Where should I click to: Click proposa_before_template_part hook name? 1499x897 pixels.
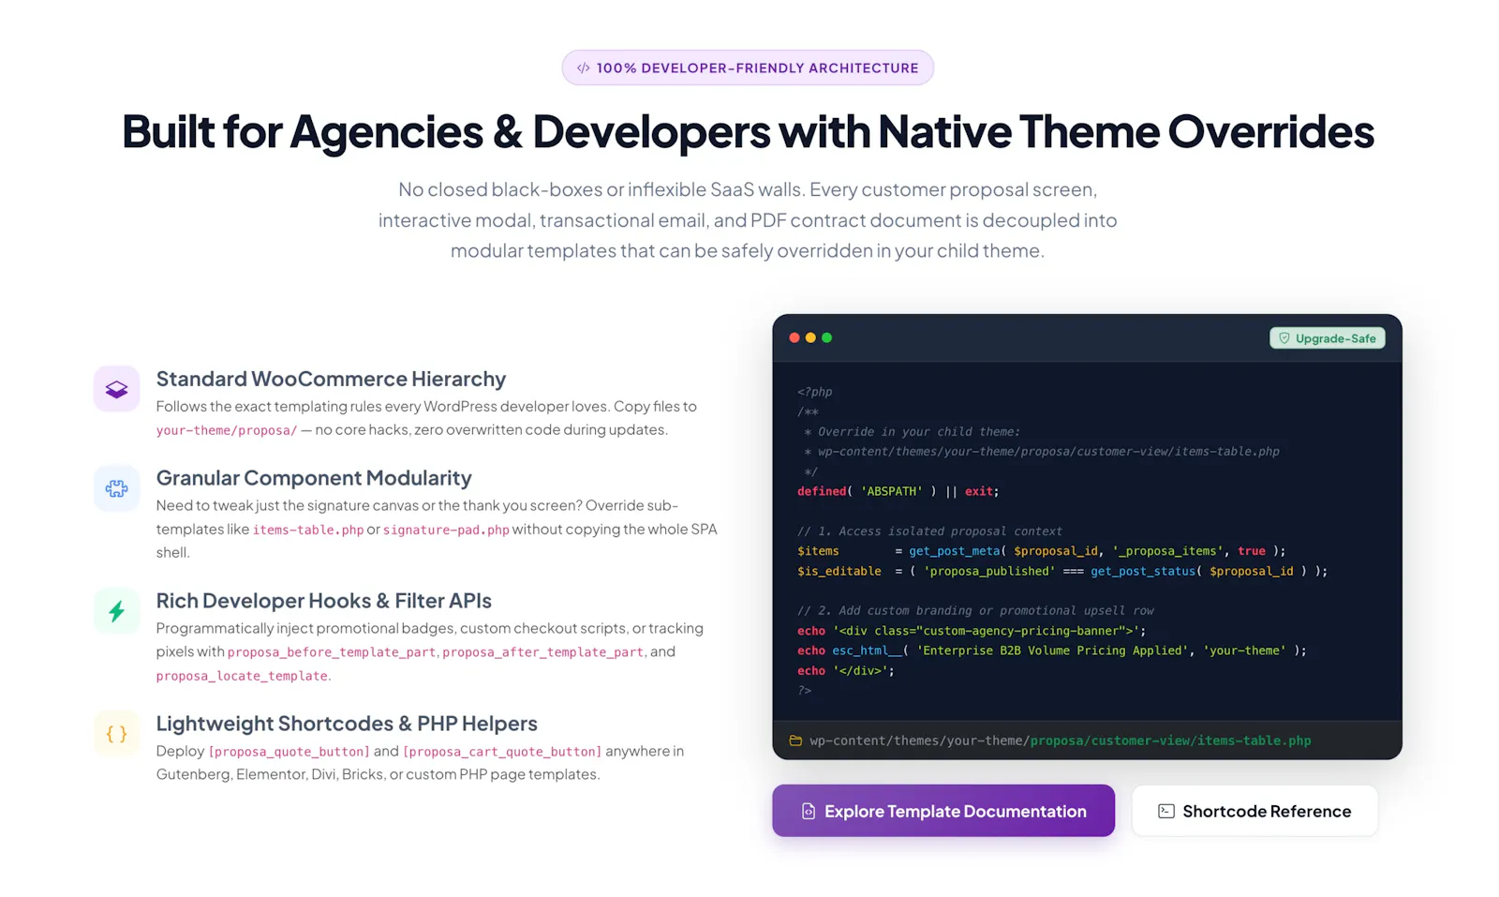pyautogui.click(x=332, y=652)
